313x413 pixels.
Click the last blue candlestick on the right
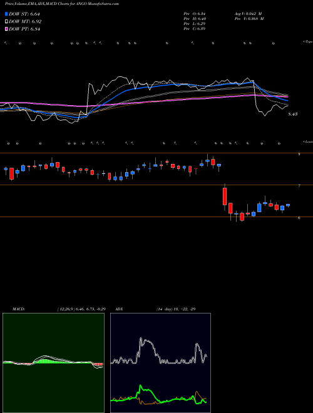tap(288, 205)
